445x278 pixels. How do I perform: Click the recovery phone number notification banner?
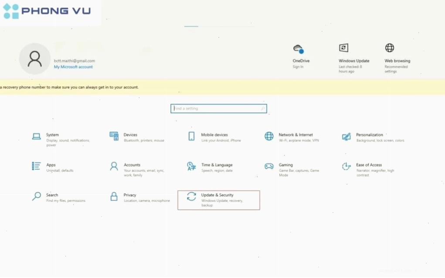222,87
